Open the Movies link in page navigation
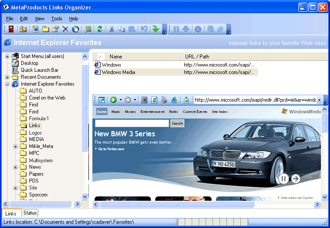The height and width of the screenshot is (228, 330). point(130,112)
